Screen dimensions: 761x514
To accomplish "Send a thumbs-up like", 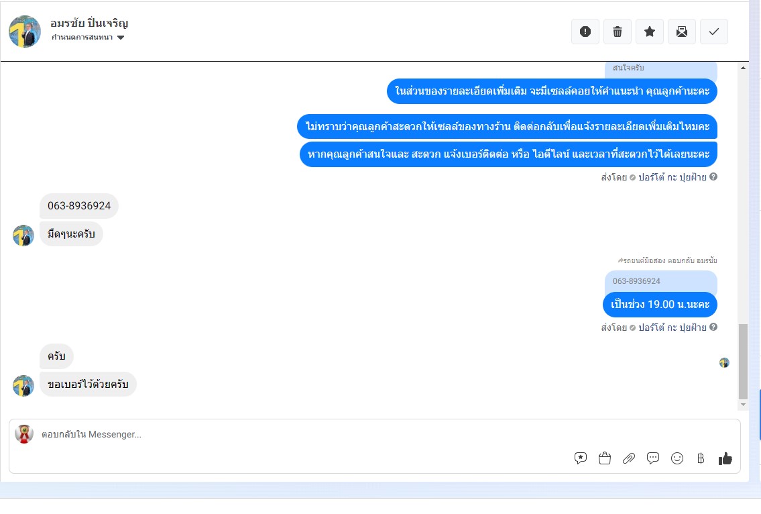I will [x=725, y=458].
